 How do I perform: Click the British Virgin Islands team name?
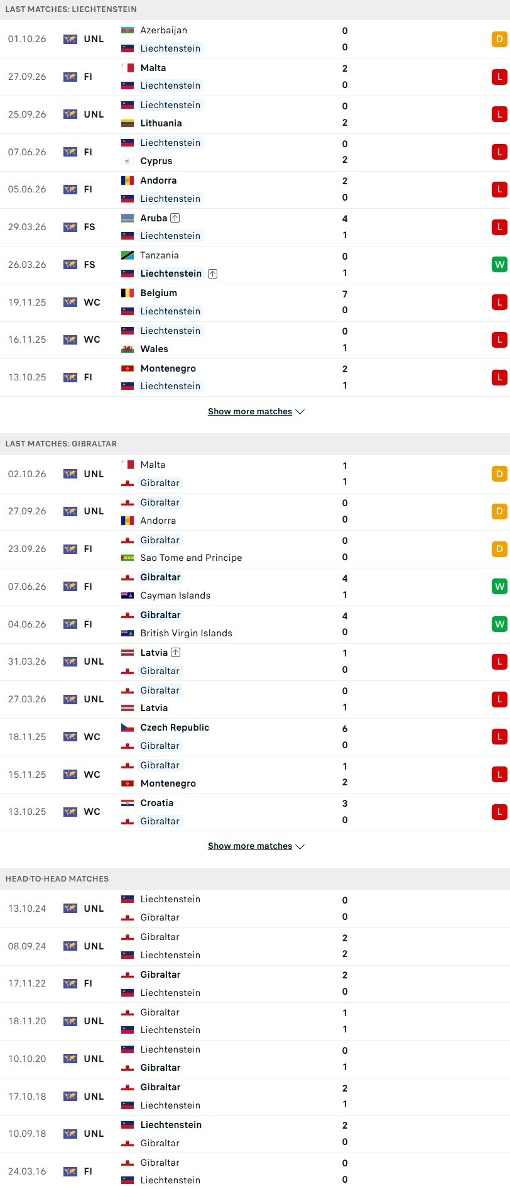point(186,633)
